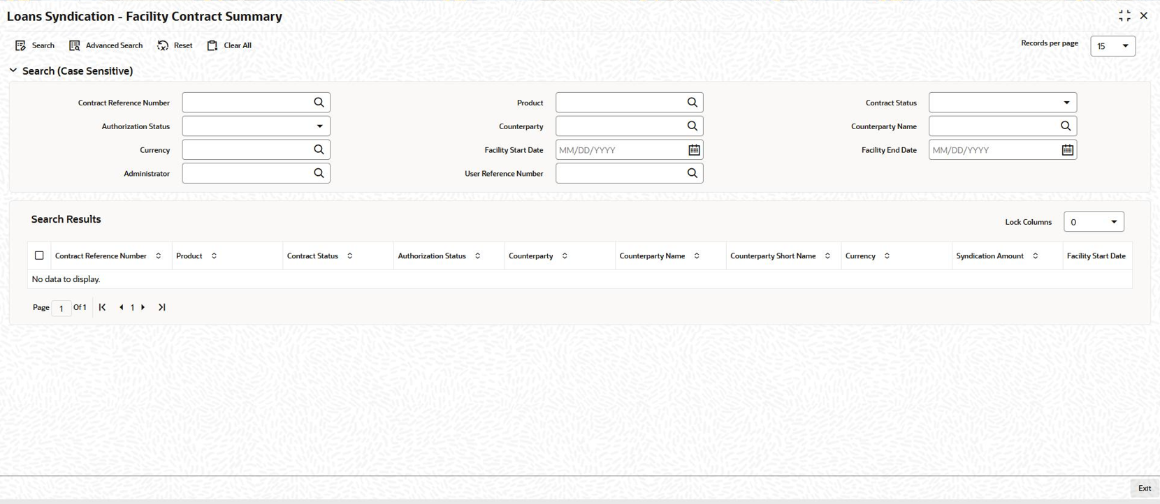Sort by Contract Reference Number column

[159, 256]
